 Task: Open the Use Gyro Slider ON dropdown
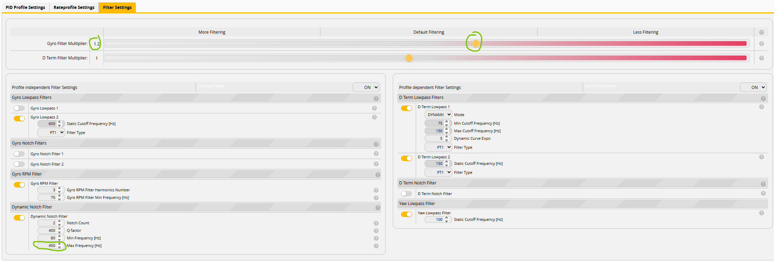click(x=366, y=87)
